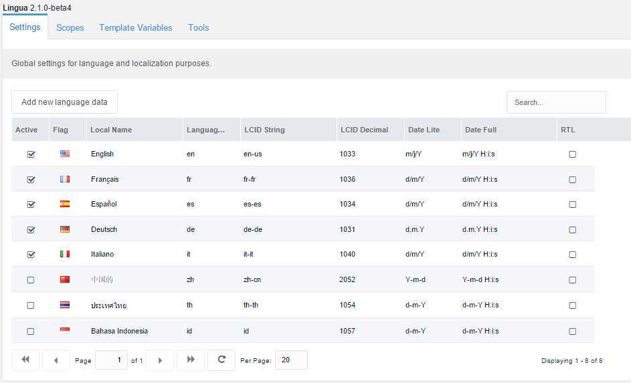
Task: Uncheck Active for Français
Action: (31, 180)
